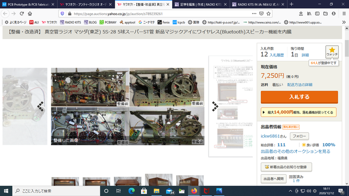Click the orange 入札する bid button
349x196 pixels.
point(299,97)
